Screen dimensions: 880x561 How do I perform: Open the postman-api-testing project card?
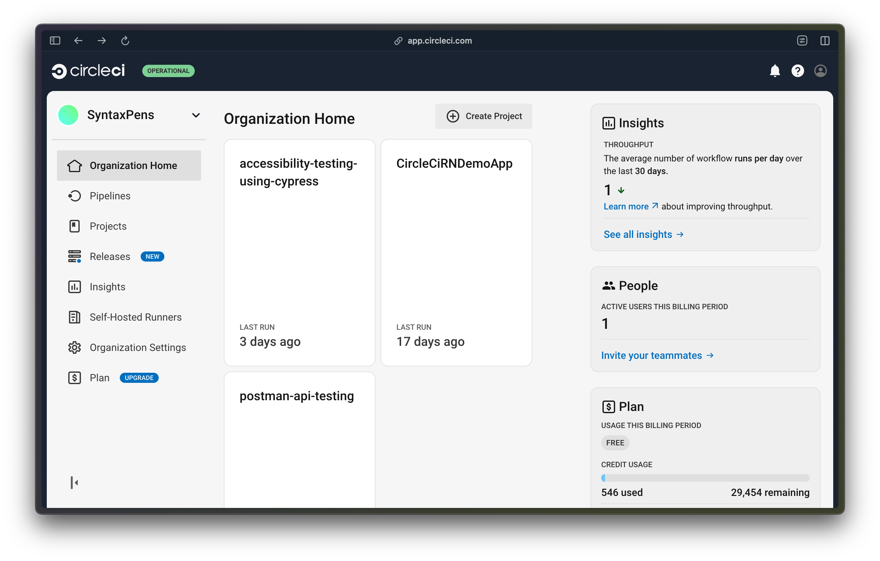pos(299,439)
